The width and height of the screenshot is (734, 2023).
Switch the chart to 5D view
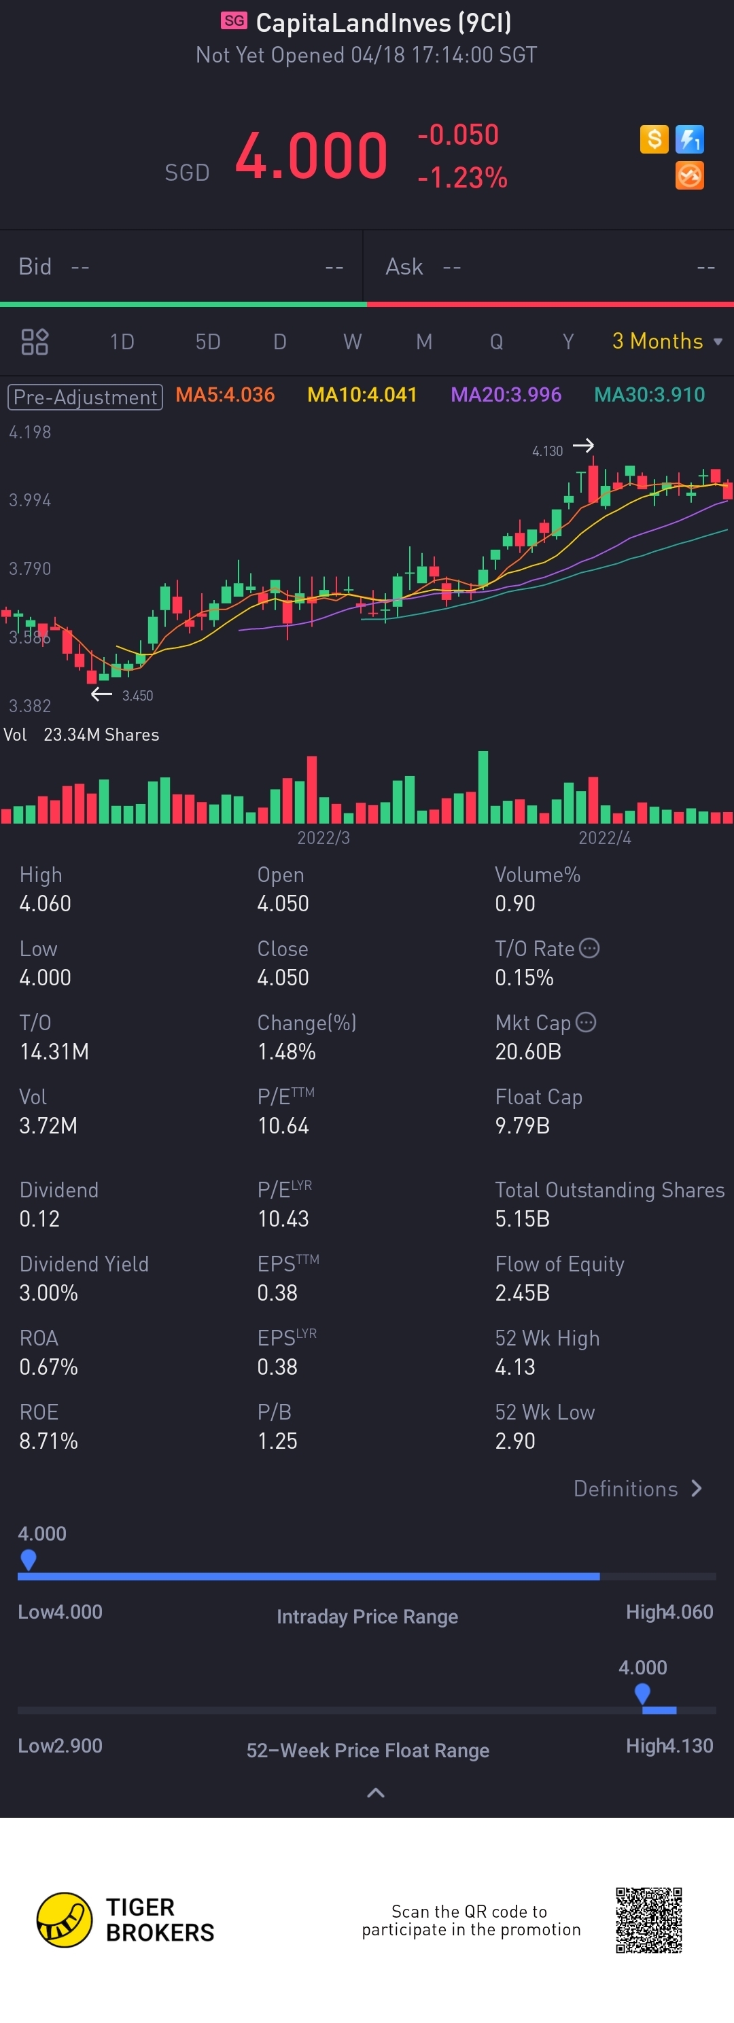click(207, 342)
